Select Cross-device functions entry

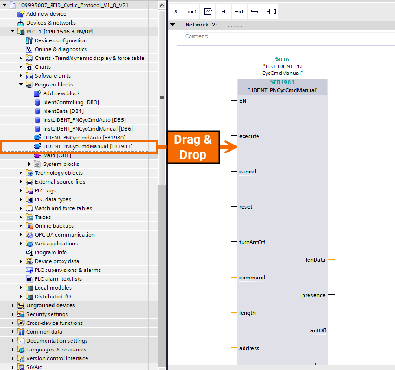coord(55,323)
